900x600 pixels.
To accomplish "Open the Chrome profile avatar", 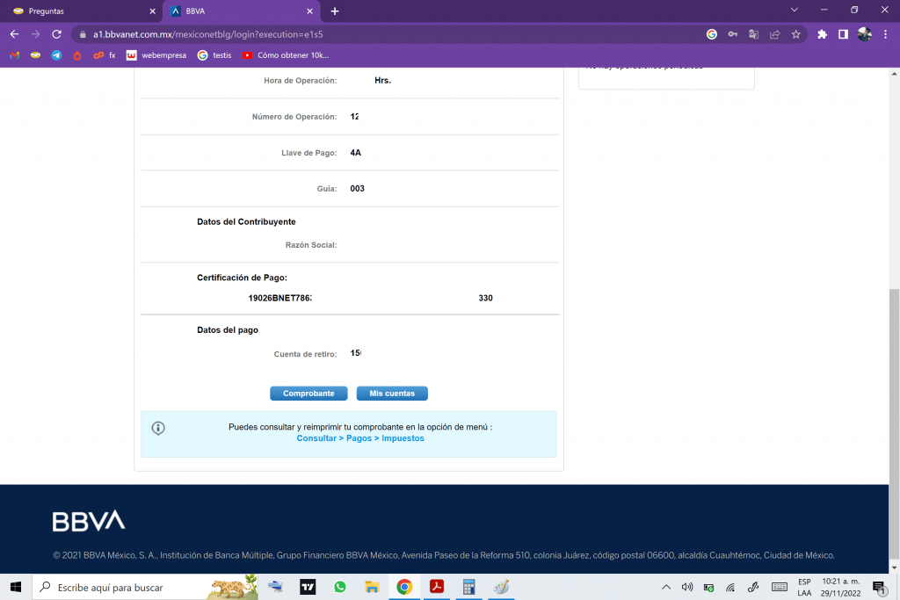I will (865, 34).
